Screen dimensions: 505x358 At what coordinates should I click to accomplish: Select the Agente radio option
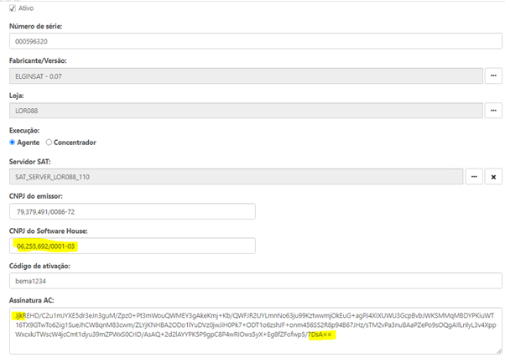click(x=13, y=143)
